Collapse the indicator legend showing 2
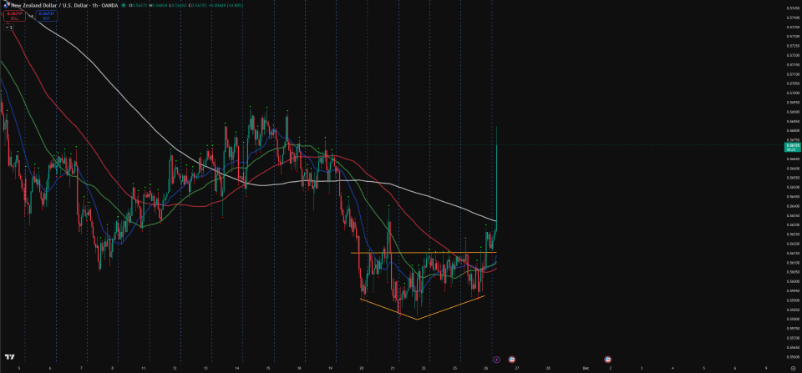The image size is (802, 373). [8, 27]
